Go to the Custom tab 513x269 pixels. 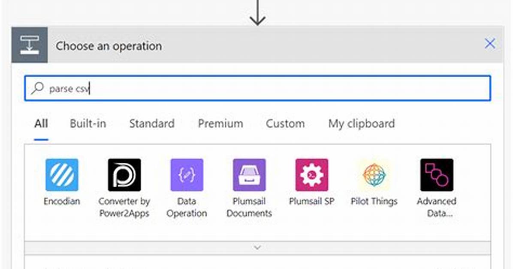[285, 124]
